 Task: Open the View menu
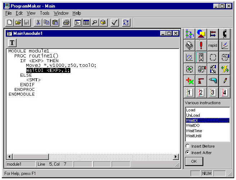click(31, 13)
